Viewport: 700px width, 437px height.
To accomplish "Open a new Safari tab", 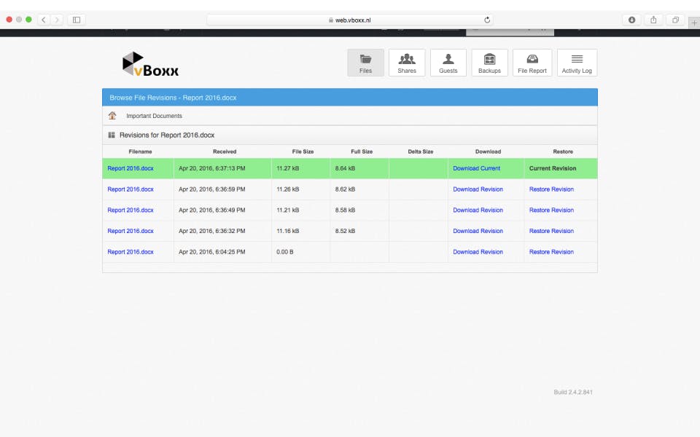I will 693,22.
